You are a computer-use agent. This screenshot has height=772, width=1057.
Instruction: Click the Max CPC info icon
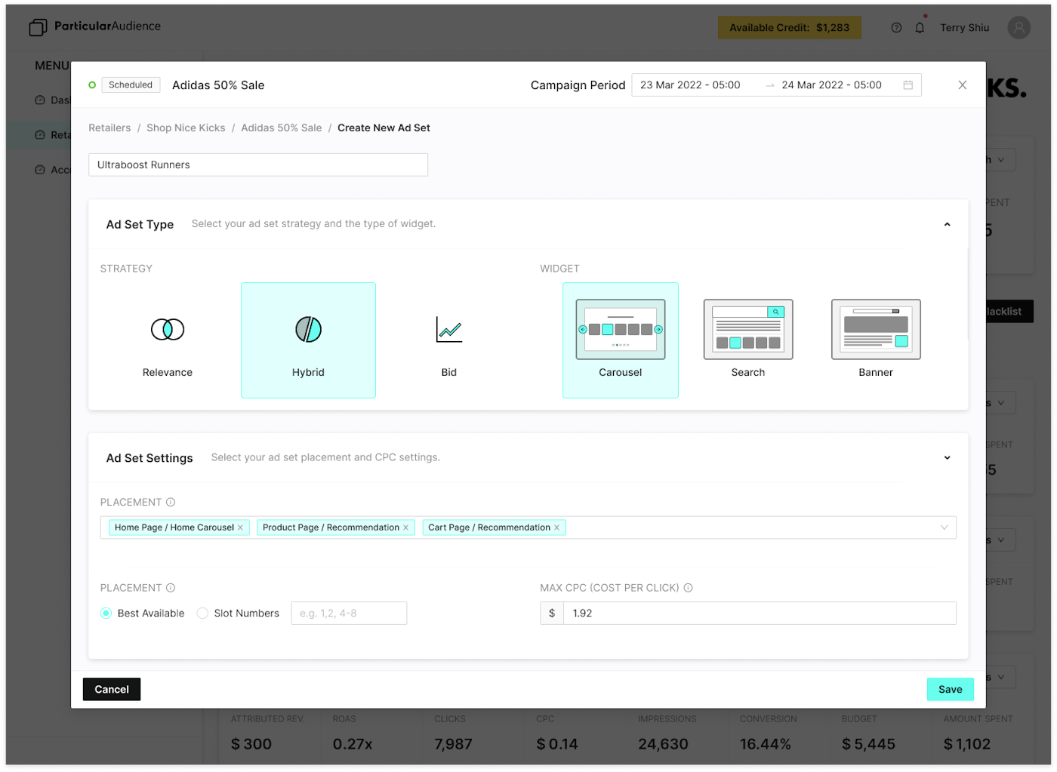688,588
